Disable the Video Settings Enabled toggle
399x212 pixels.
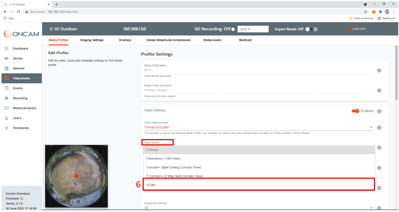[x=356, y=111]
